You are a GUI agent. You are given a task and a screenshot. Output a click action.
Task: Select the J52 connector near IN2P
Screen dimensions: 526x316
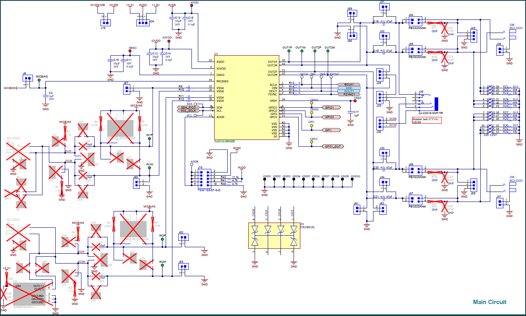pyautogui.click(x=183, y=237)
